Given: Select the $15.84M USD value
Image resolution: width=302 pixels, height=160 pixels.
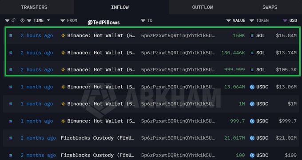Looking at the screenshot, I should click(286, 36).
